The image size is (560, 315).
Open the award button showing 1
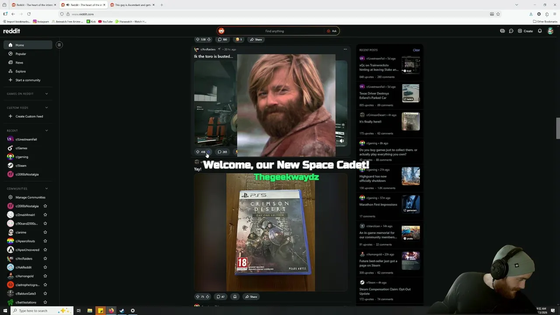pos(239,39)
